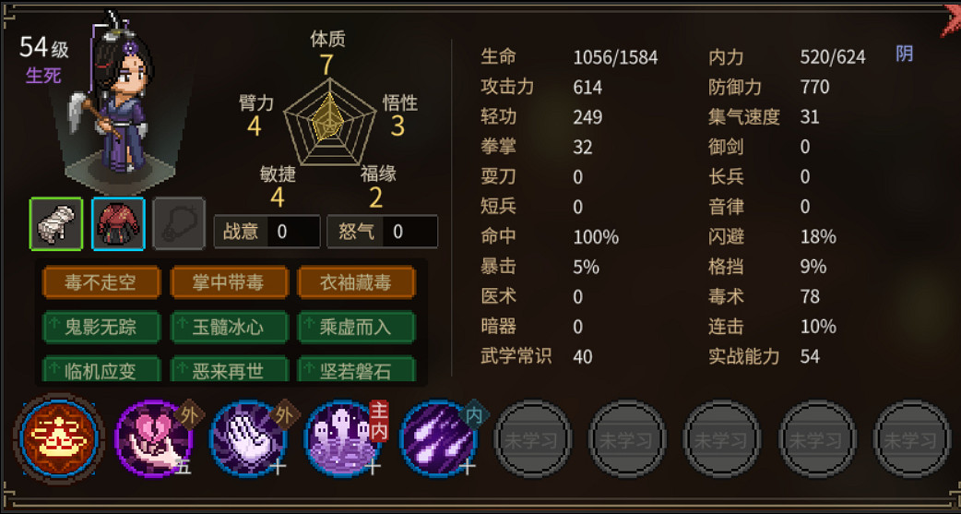This screenshot has height=514, width=961.
Task: Click the 毒不走空 trait tag
Action: pyautogui.click(x=101, y=282)
